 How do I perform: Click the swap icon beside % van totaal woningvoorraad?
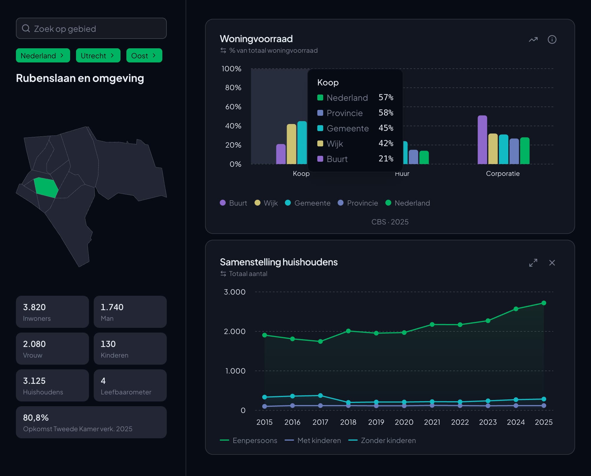point(223,50)
